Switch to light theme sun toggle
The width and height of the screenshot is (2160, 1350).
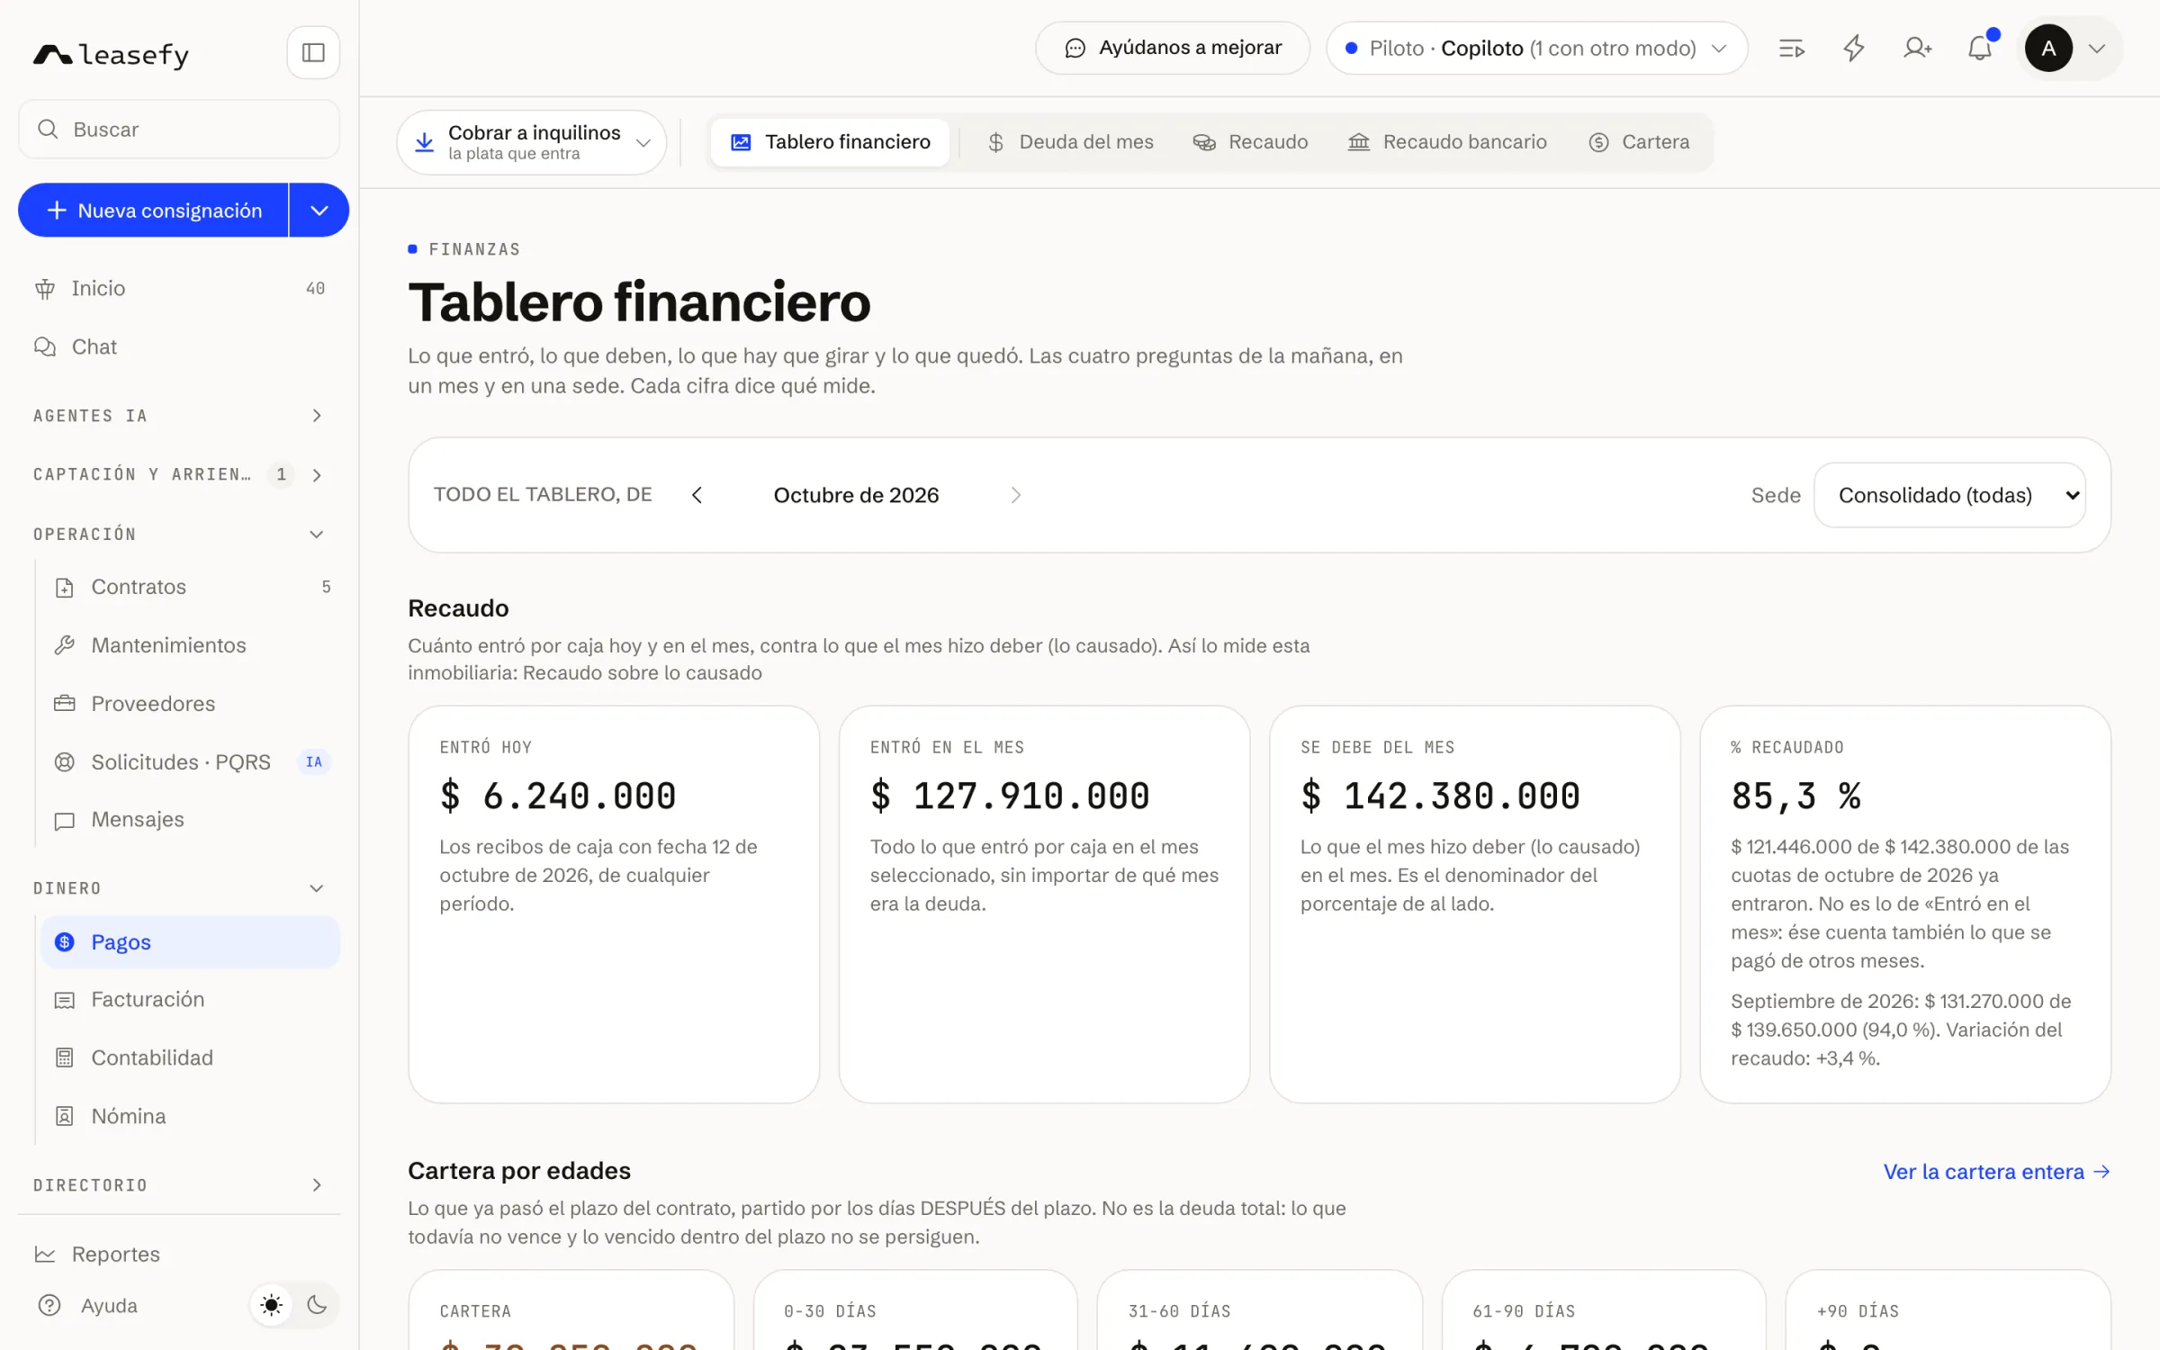pyautogui.click(x=271, y=1305)
